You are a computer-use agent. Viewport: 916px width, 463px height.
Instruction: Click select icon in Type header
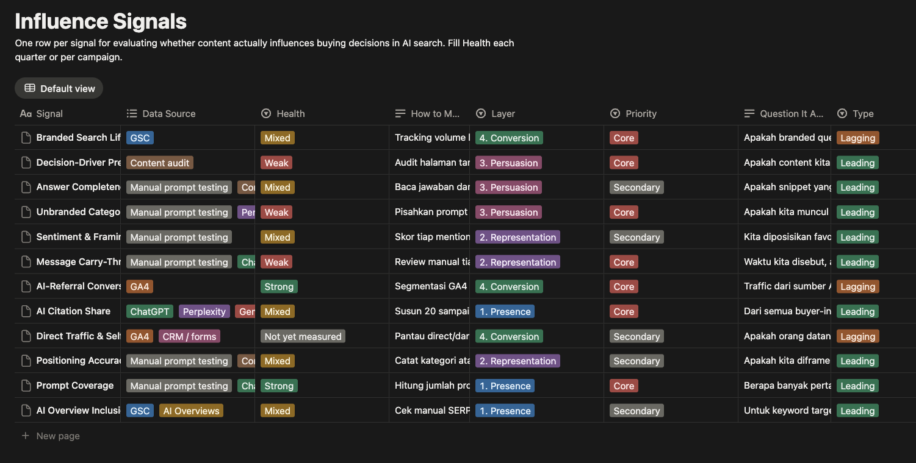tap(842, 113)
